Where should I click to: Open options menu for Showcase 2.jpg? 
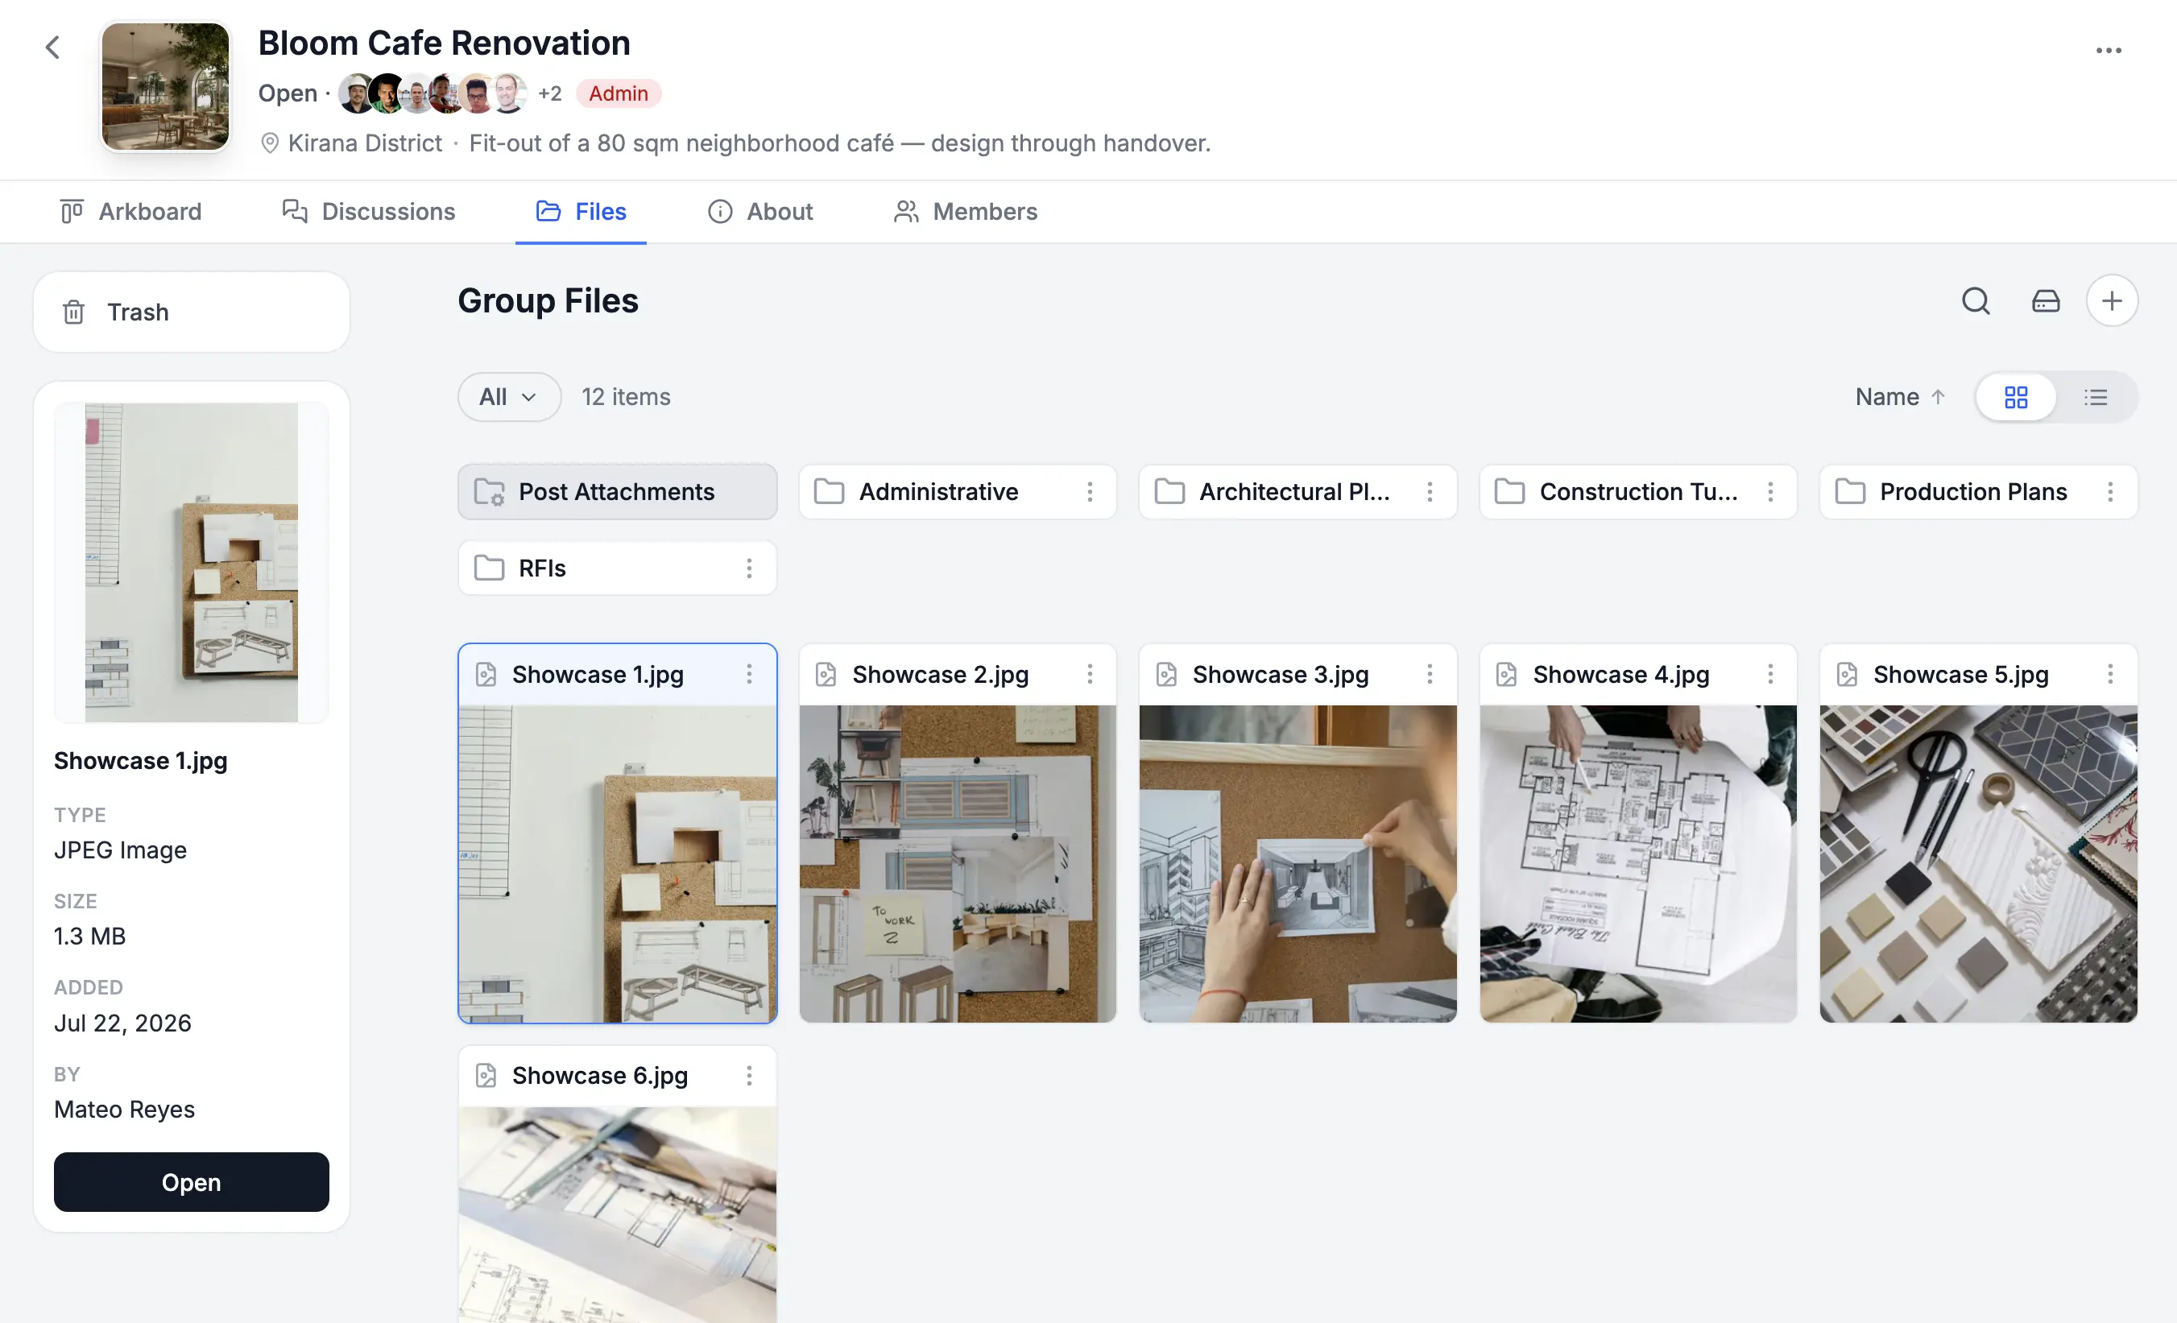click(1090, 675)
